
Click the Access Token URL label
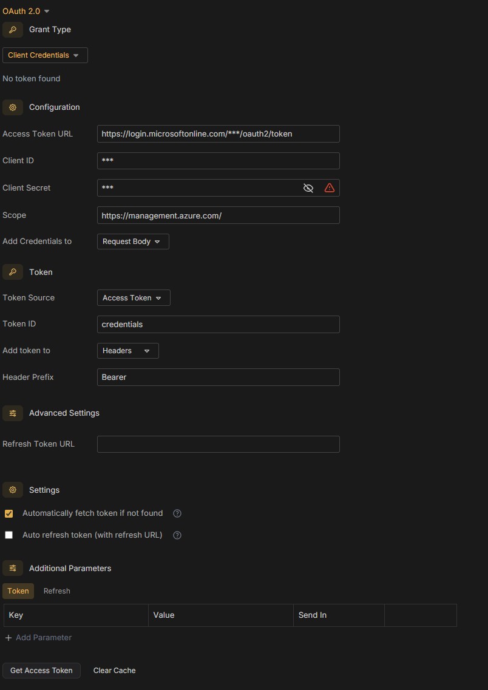coord(38,134)
